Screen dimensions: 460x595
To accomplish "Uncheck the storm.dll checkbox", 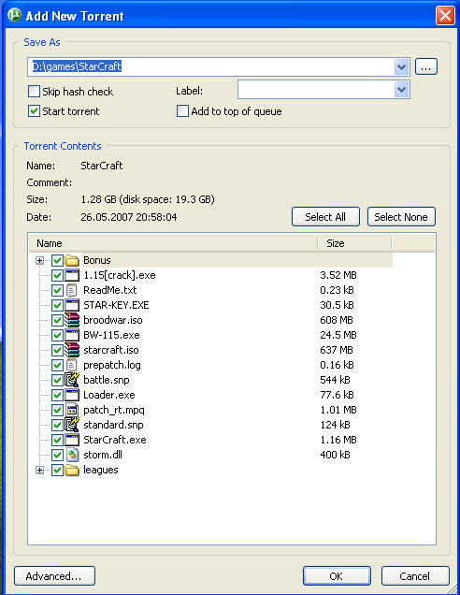I will pos(57,455).
